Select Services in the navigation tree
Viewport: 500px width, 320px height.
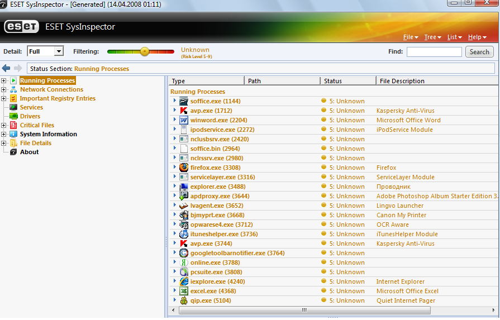point(31,107)
